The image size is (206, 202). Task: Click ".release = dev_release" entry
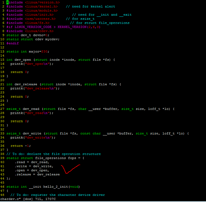37,174
